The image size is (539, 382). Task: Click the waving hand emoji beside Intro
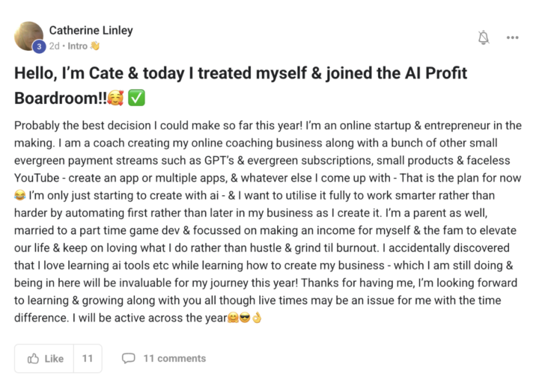[x=95, y=46]
